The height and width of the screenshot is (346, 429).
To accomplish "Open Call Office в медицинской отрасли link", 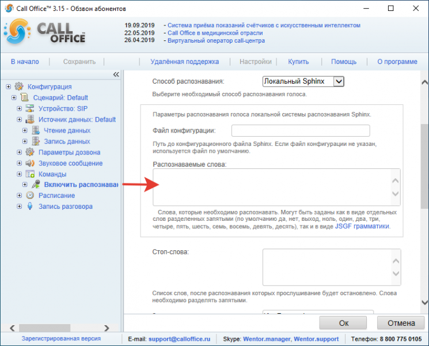I will tap(215, 33).
